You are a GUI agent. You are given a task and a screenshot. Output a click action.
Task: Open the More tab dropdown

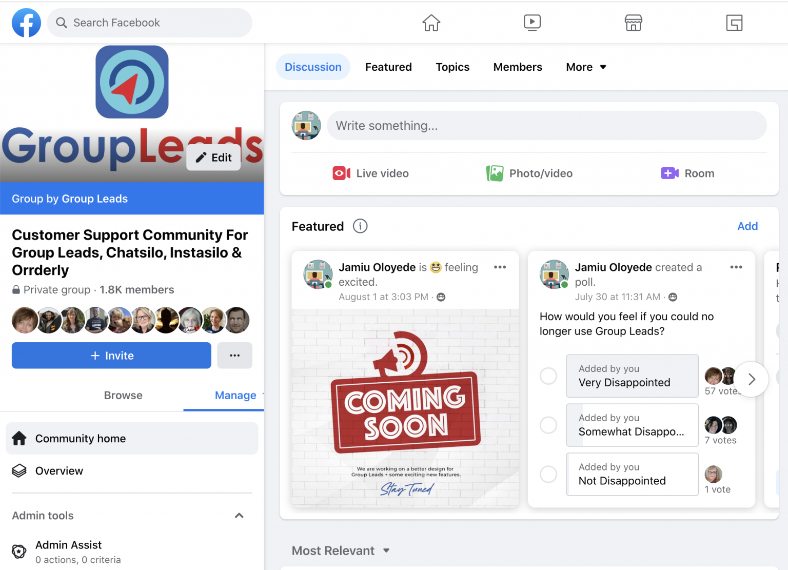(585, 67)
